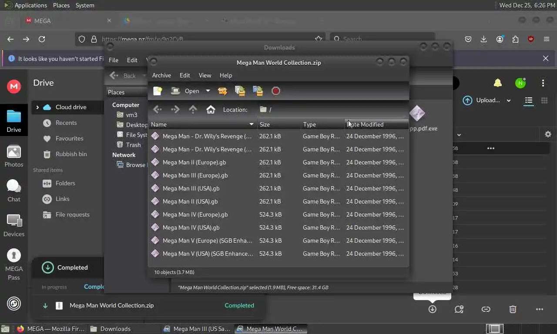The width and height of the screenshot is (557, 334).
Task: Go up one level in the archive
Action: 193,110
